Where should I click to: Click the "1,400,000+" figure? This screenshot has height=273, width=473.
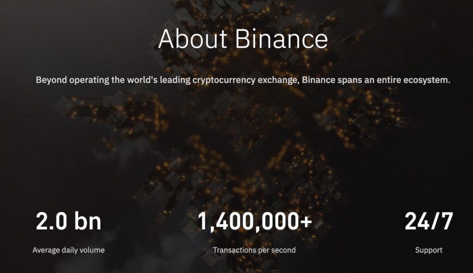tap(255, 221)
